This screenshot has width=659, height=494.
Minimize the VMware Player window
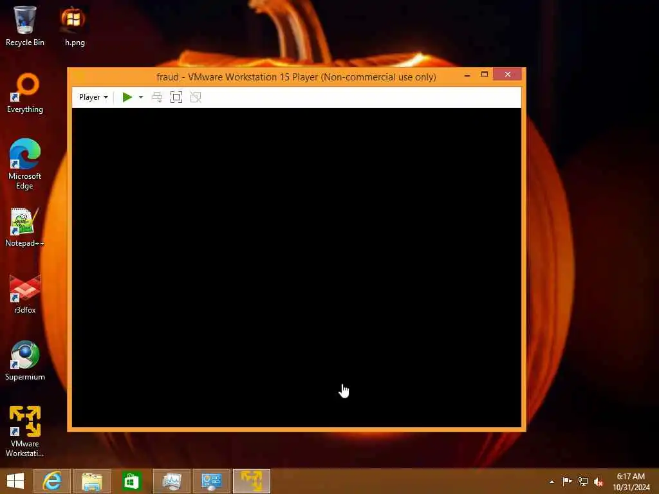click(467, 75)
